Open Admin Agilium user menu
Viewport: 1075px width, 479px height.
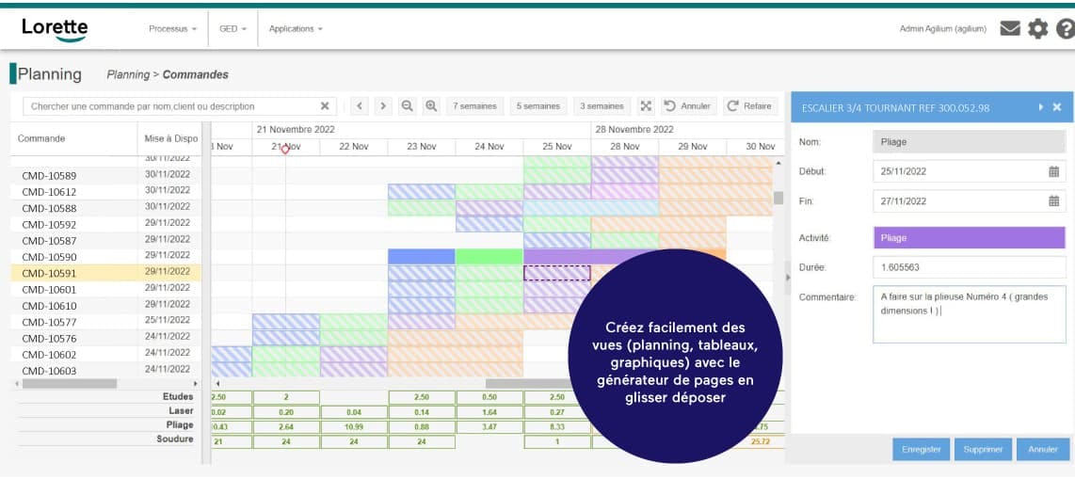pyautogui.click(x=942, y=29)
